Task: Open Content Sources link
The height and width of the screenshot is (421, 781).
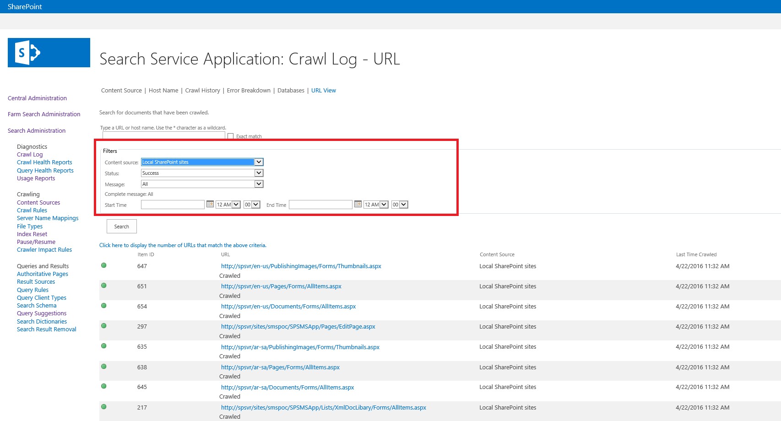Action: 38,203
